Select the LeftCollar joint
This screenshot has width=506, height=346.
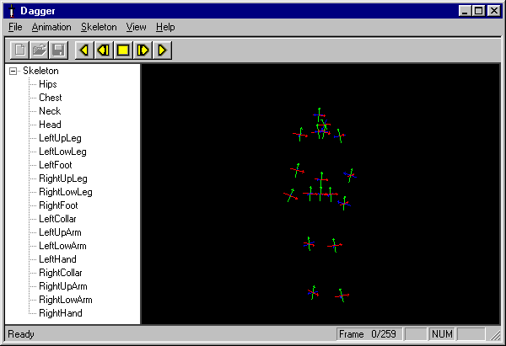(x=57, y=219)
